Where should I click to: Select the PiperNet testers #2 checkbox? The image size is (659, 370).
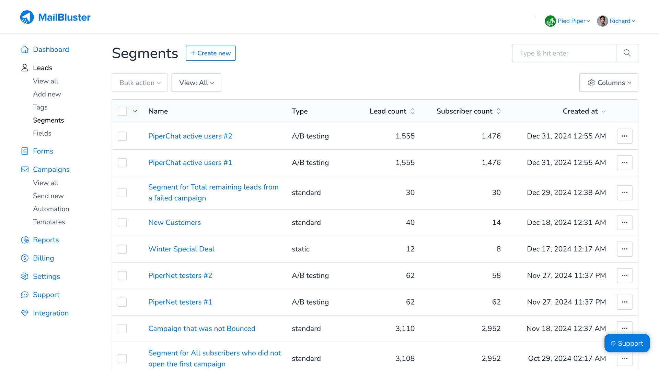click(x=122, y=276)
